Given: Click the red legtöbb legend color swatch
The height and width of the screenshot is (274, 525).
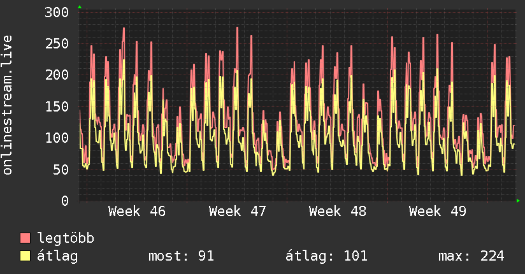Looking at the screenshot, I should point(25,238).
